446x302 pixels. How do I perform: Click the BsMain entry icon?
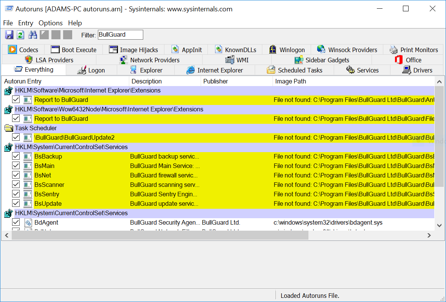click(28, 166)
